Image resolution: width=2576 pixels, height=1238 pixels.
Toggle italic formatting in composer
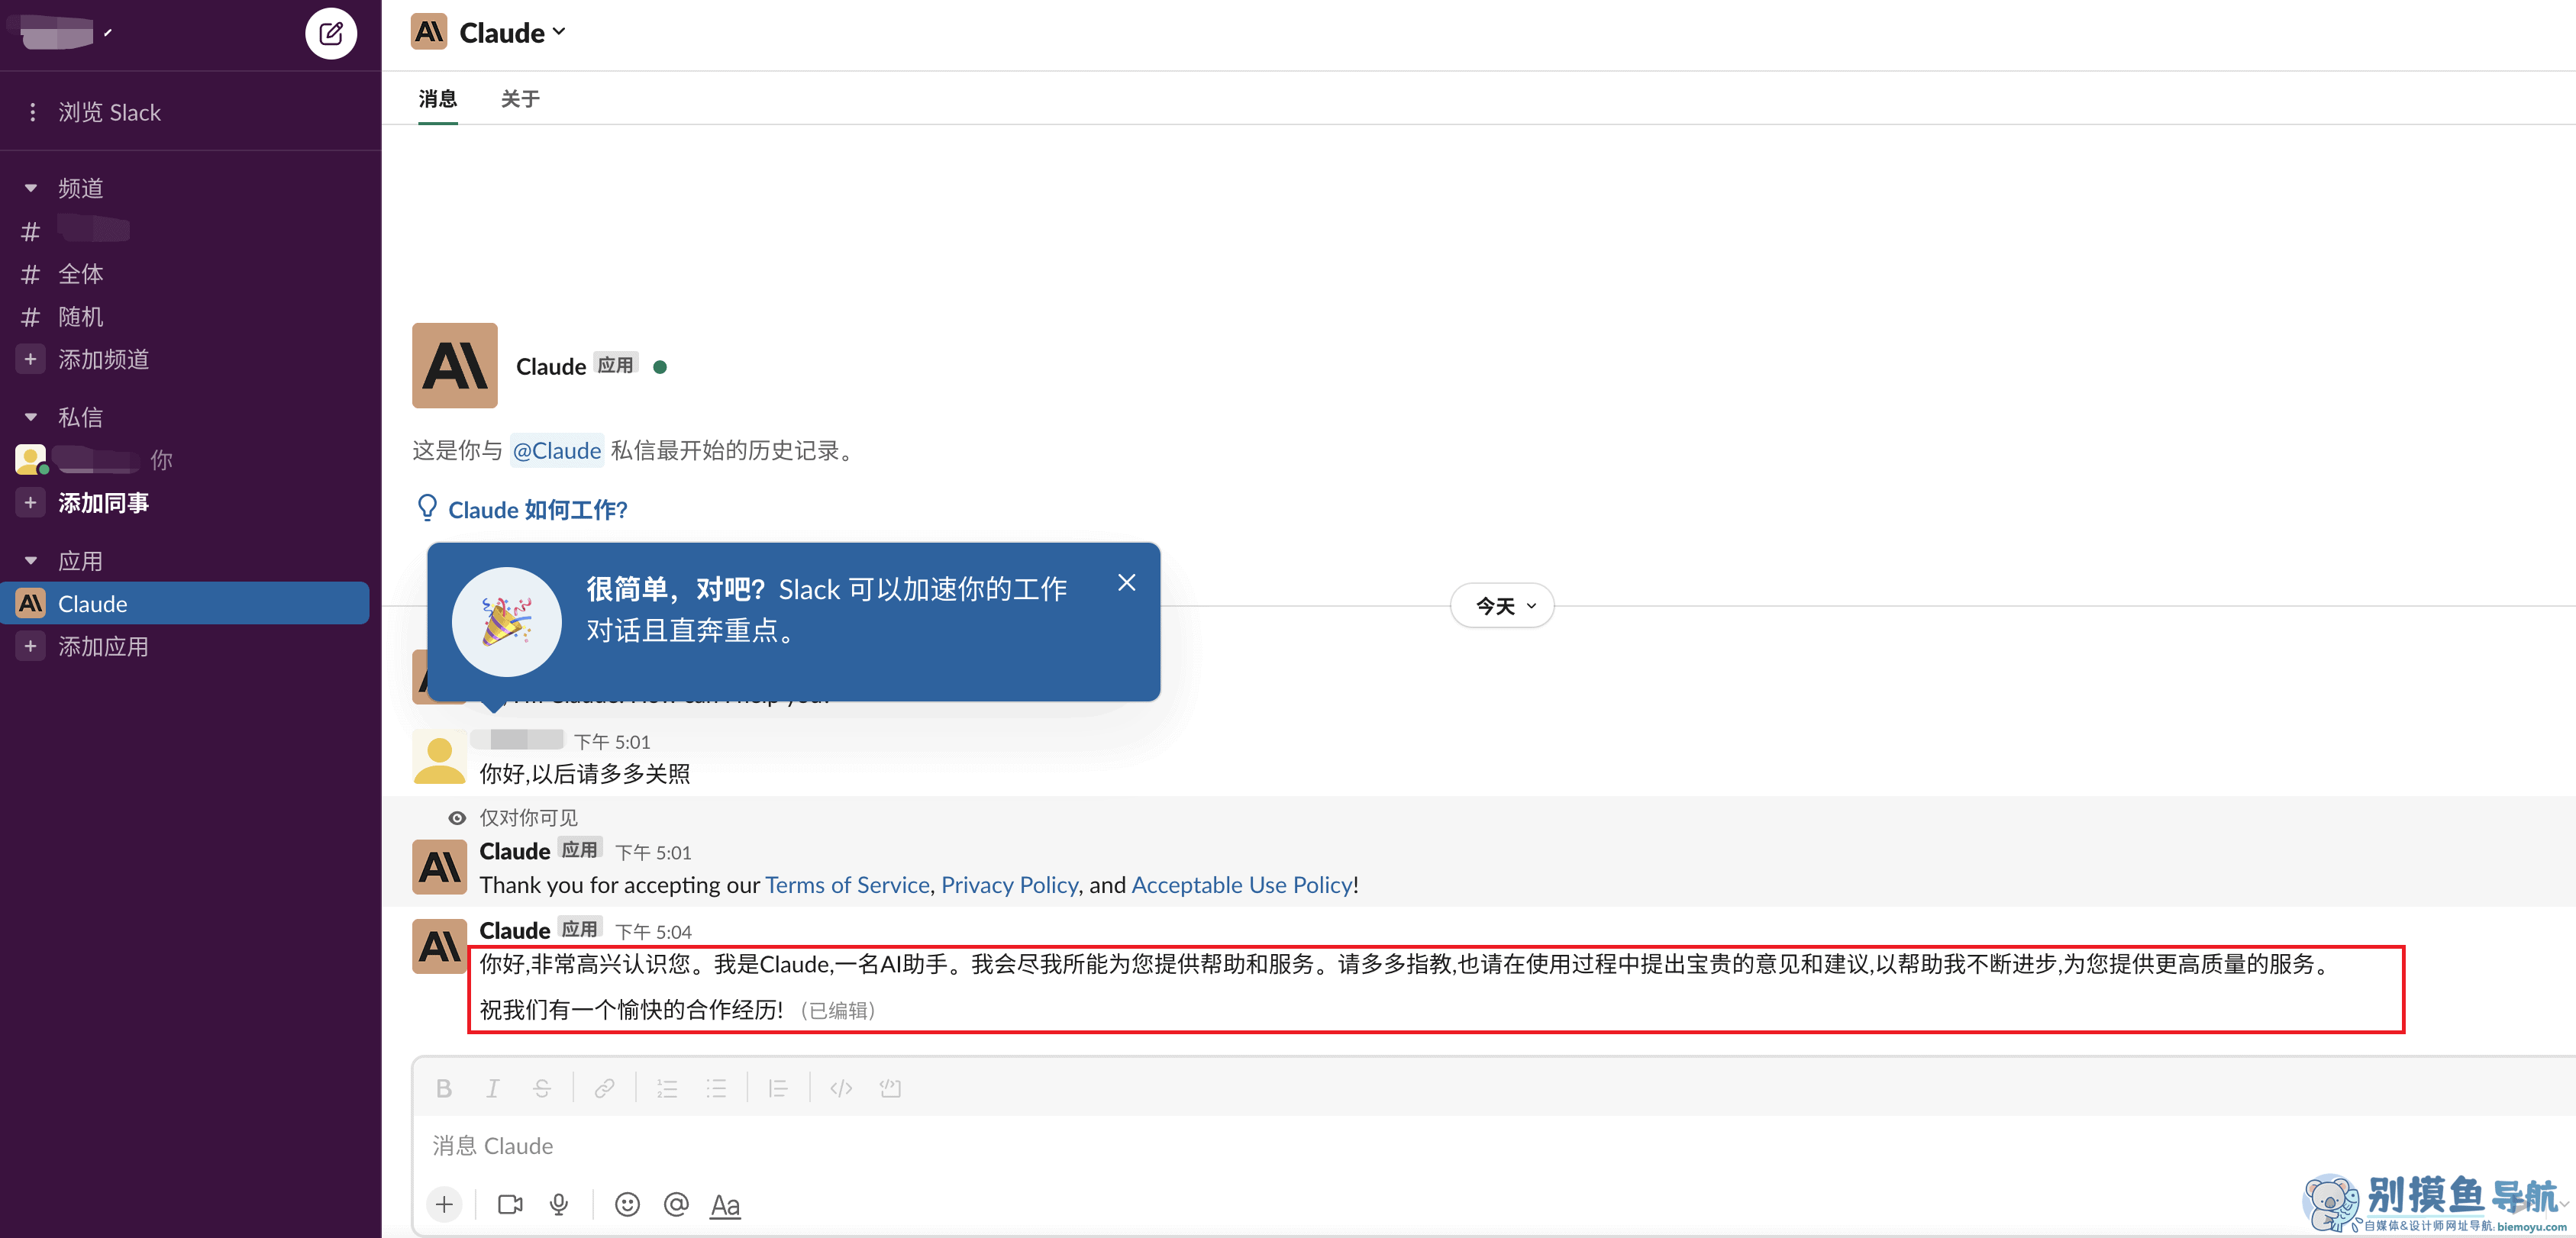492,1088
